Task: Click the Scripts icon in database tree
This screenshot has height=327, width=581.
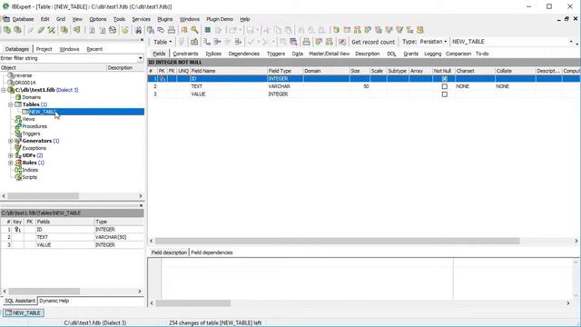Action: (18, 177)
